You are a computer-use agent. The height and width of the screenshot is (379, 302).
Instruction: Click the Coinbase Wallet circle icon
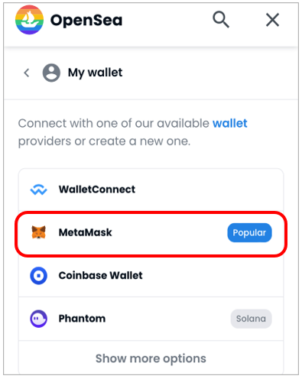click(38, 276)
